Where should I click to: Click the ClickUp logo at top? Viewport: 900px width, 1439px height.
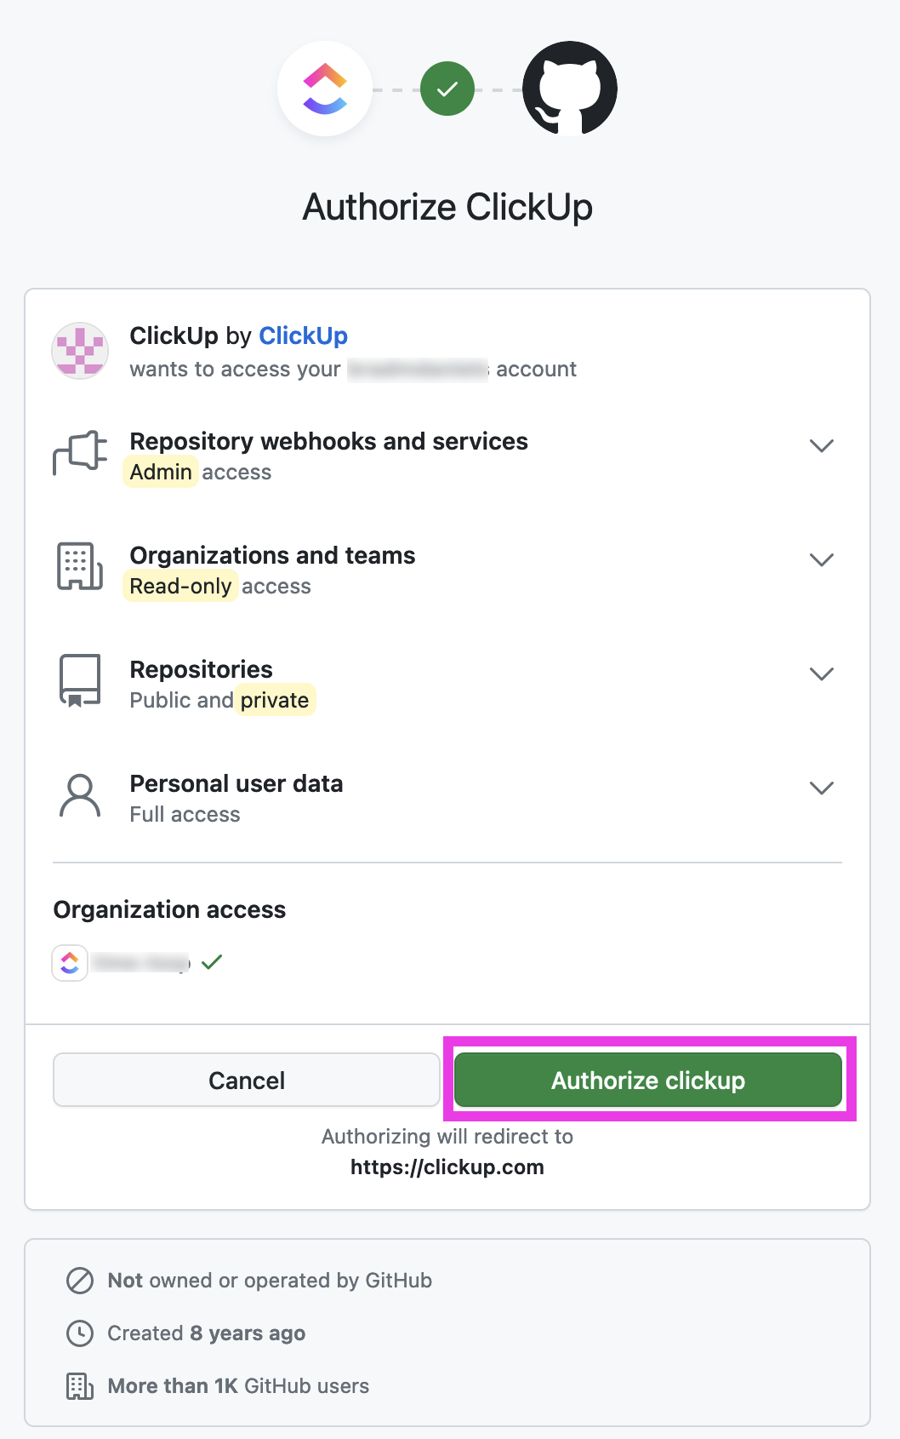coord(325,89)
